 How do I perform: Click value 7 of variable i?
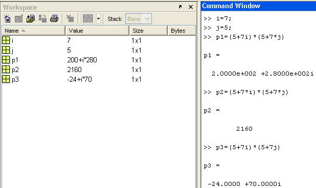[x=69, y=40]
